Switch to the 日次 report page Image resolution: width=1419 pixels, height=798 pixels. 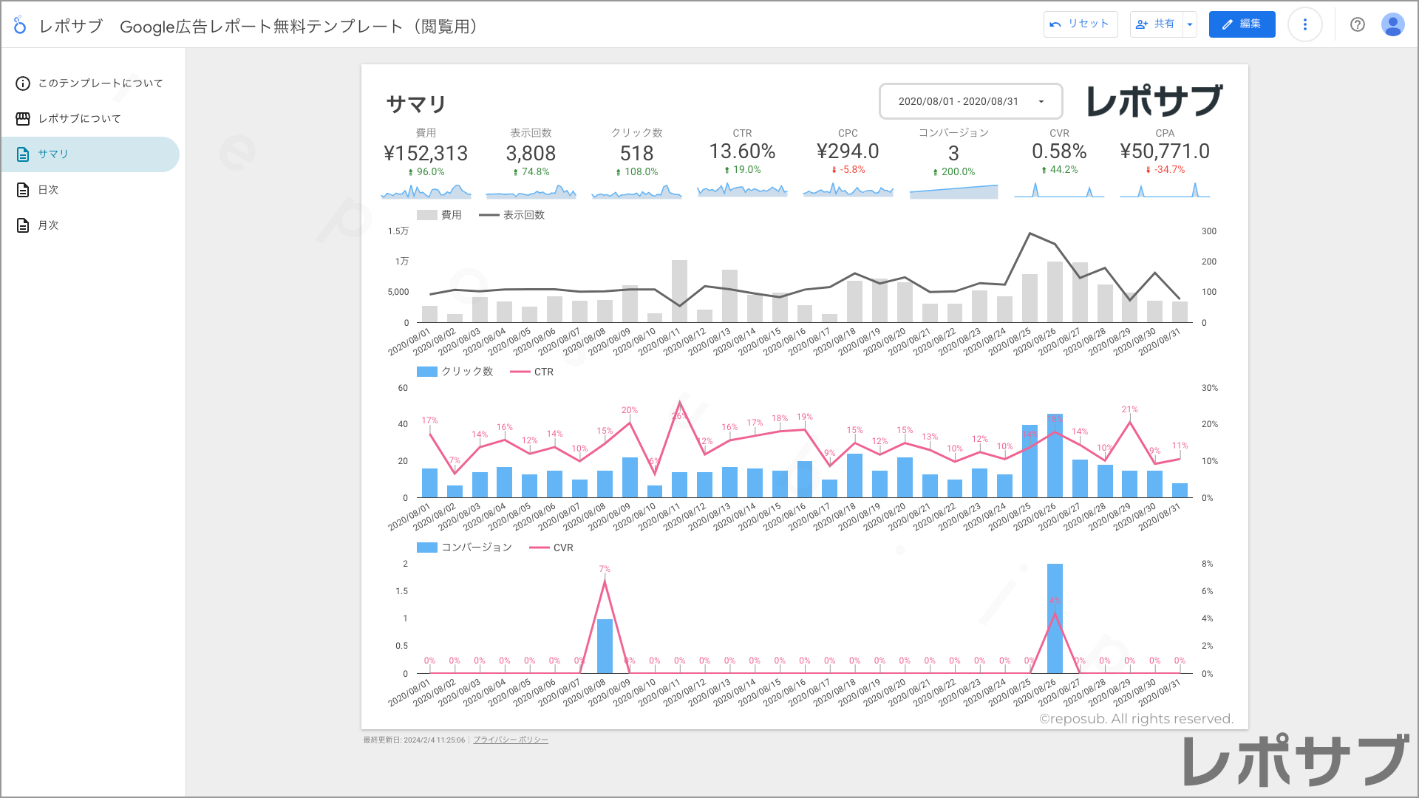[x=49, y=189]
